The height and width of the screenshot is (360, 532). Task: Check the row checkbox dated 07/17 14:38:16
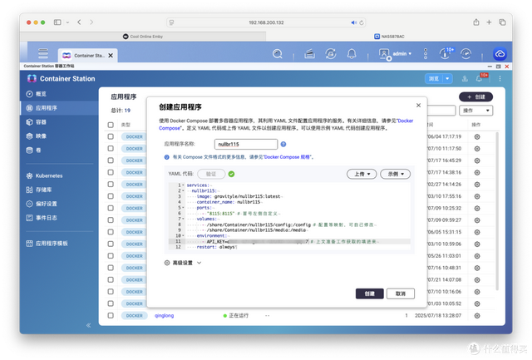tap(111, 172)
